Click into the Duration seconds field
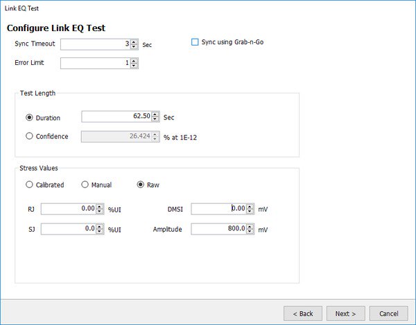 (x=116, y=117)
